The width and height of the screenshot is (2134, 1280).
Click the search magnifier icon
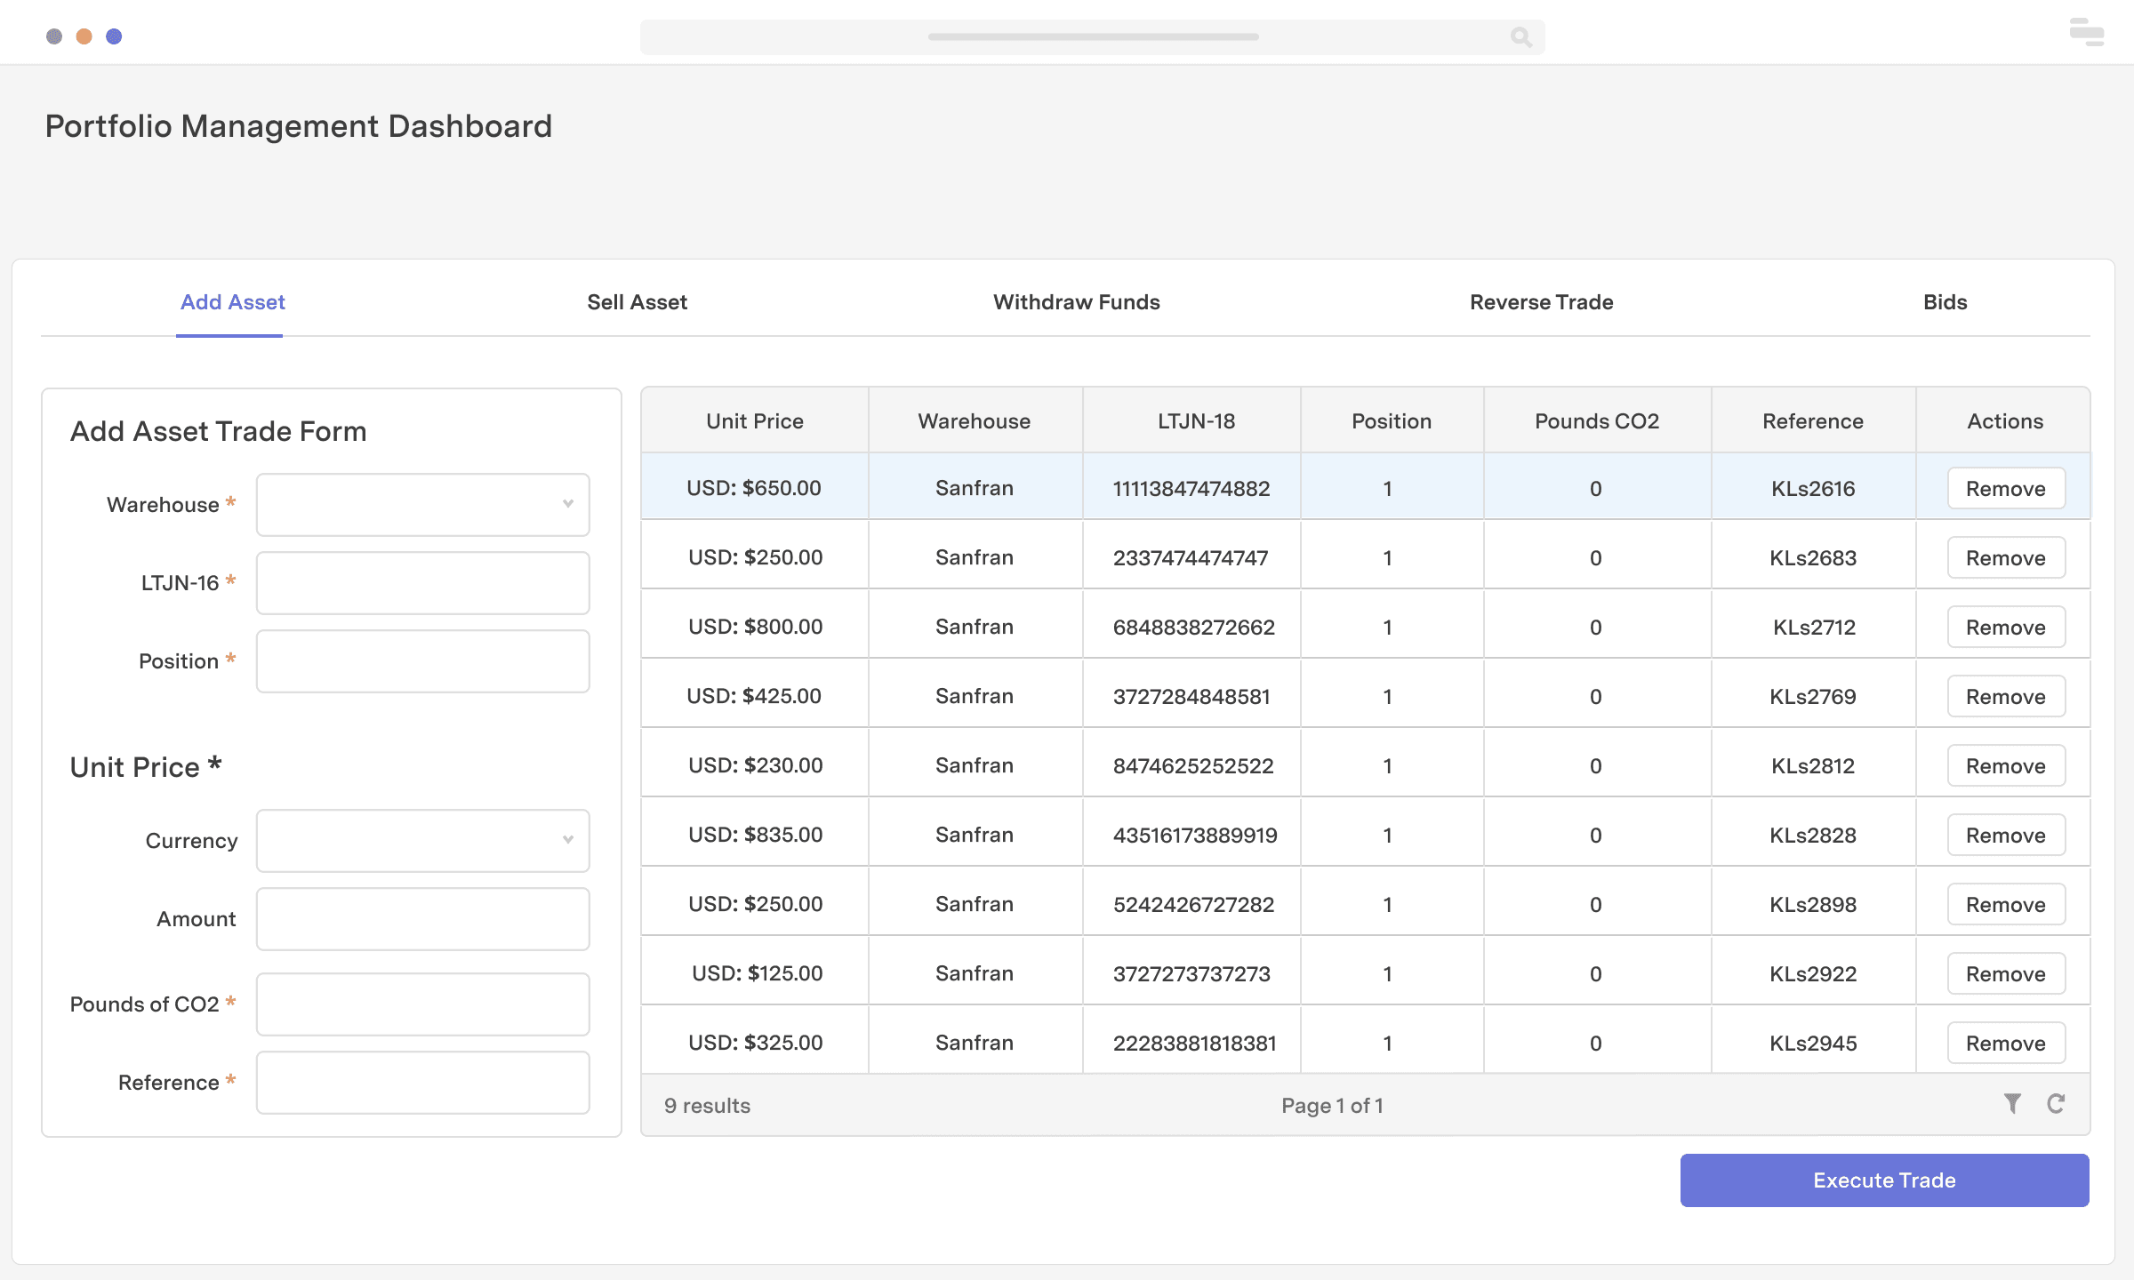click(1520, 37)
